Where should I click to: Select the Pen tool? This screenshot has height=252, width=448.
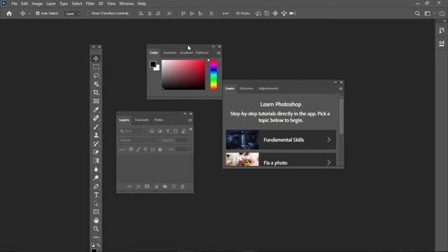[96, 186]
